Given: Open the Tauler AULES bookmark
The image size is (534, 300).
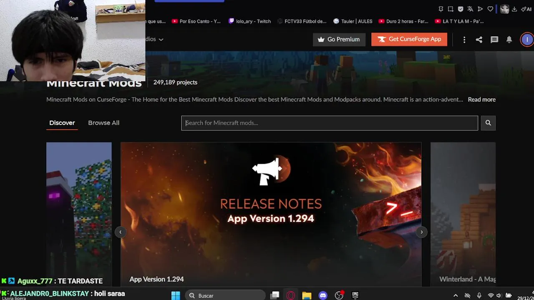Looking at the screenshot, I should pos(353,21).
